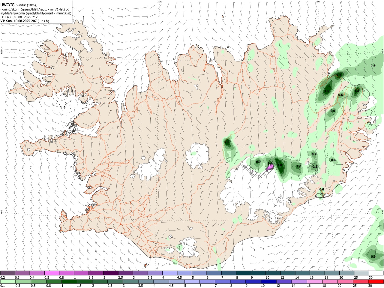The image size is (384, 288).
Task: Click the precipitation value 1.0 on the map
Action: pyautogui.click(x=299, y=166)
